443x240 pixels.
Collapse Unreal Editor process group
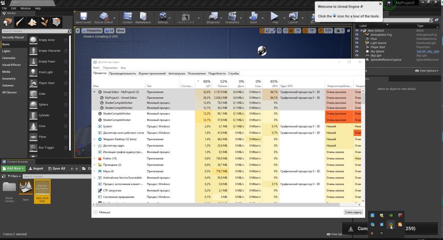click(94, 92)
